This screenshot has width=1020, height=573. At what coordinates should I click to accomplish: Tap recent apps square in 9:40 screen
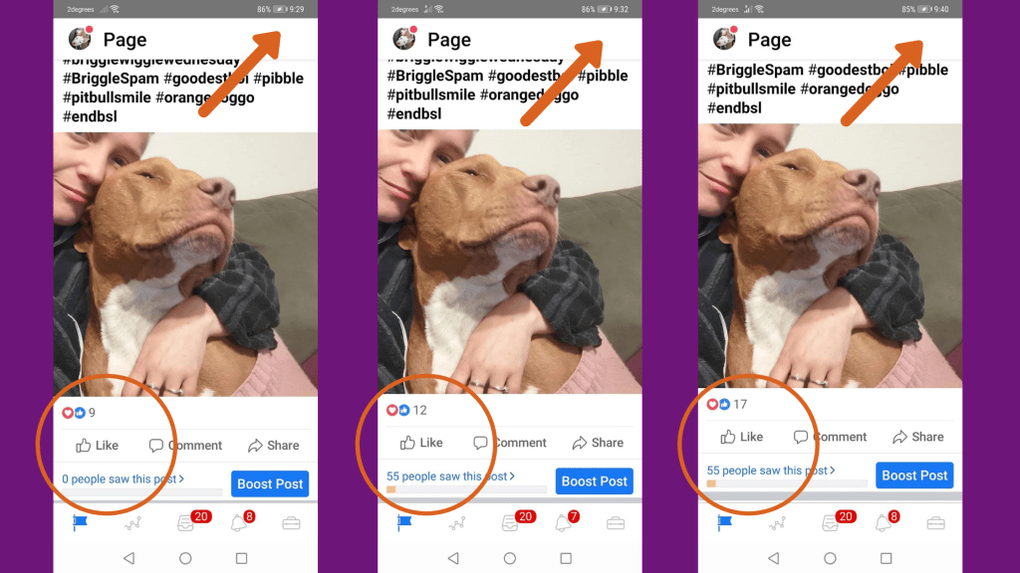coord(886,558)
